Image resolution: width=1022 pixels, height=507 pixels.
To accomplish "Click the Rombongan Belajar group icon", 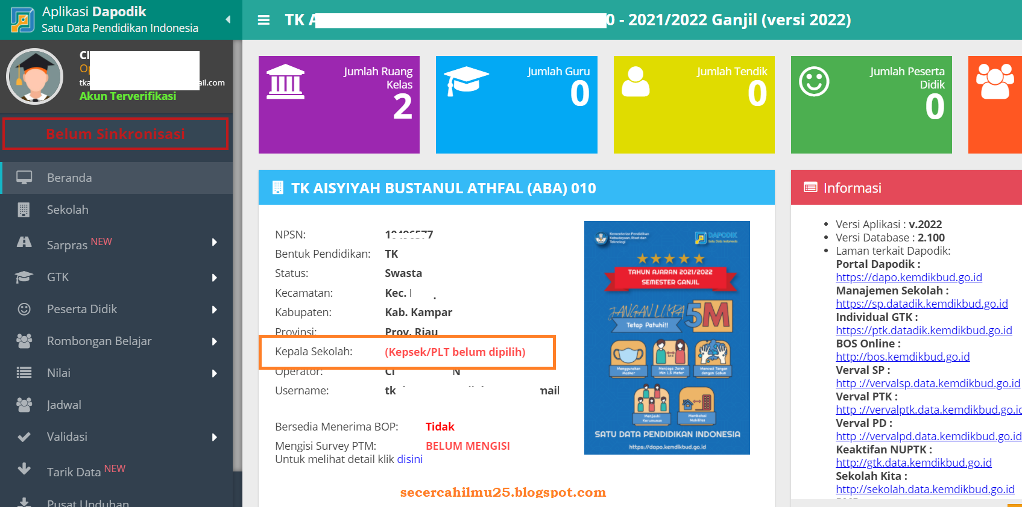I will (24, 341).
